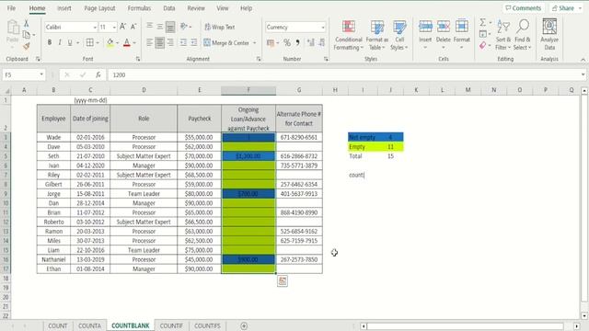This screenshot has height=331, width=589.
Task: Open Conditional Formatting
Action: pyautogui.click(x=348, y=35)
